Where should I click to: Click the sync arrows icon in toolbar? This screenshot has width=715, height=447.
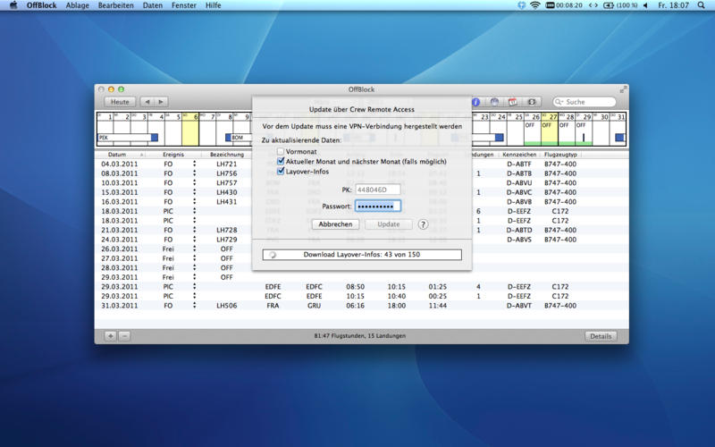coord(532,102)
